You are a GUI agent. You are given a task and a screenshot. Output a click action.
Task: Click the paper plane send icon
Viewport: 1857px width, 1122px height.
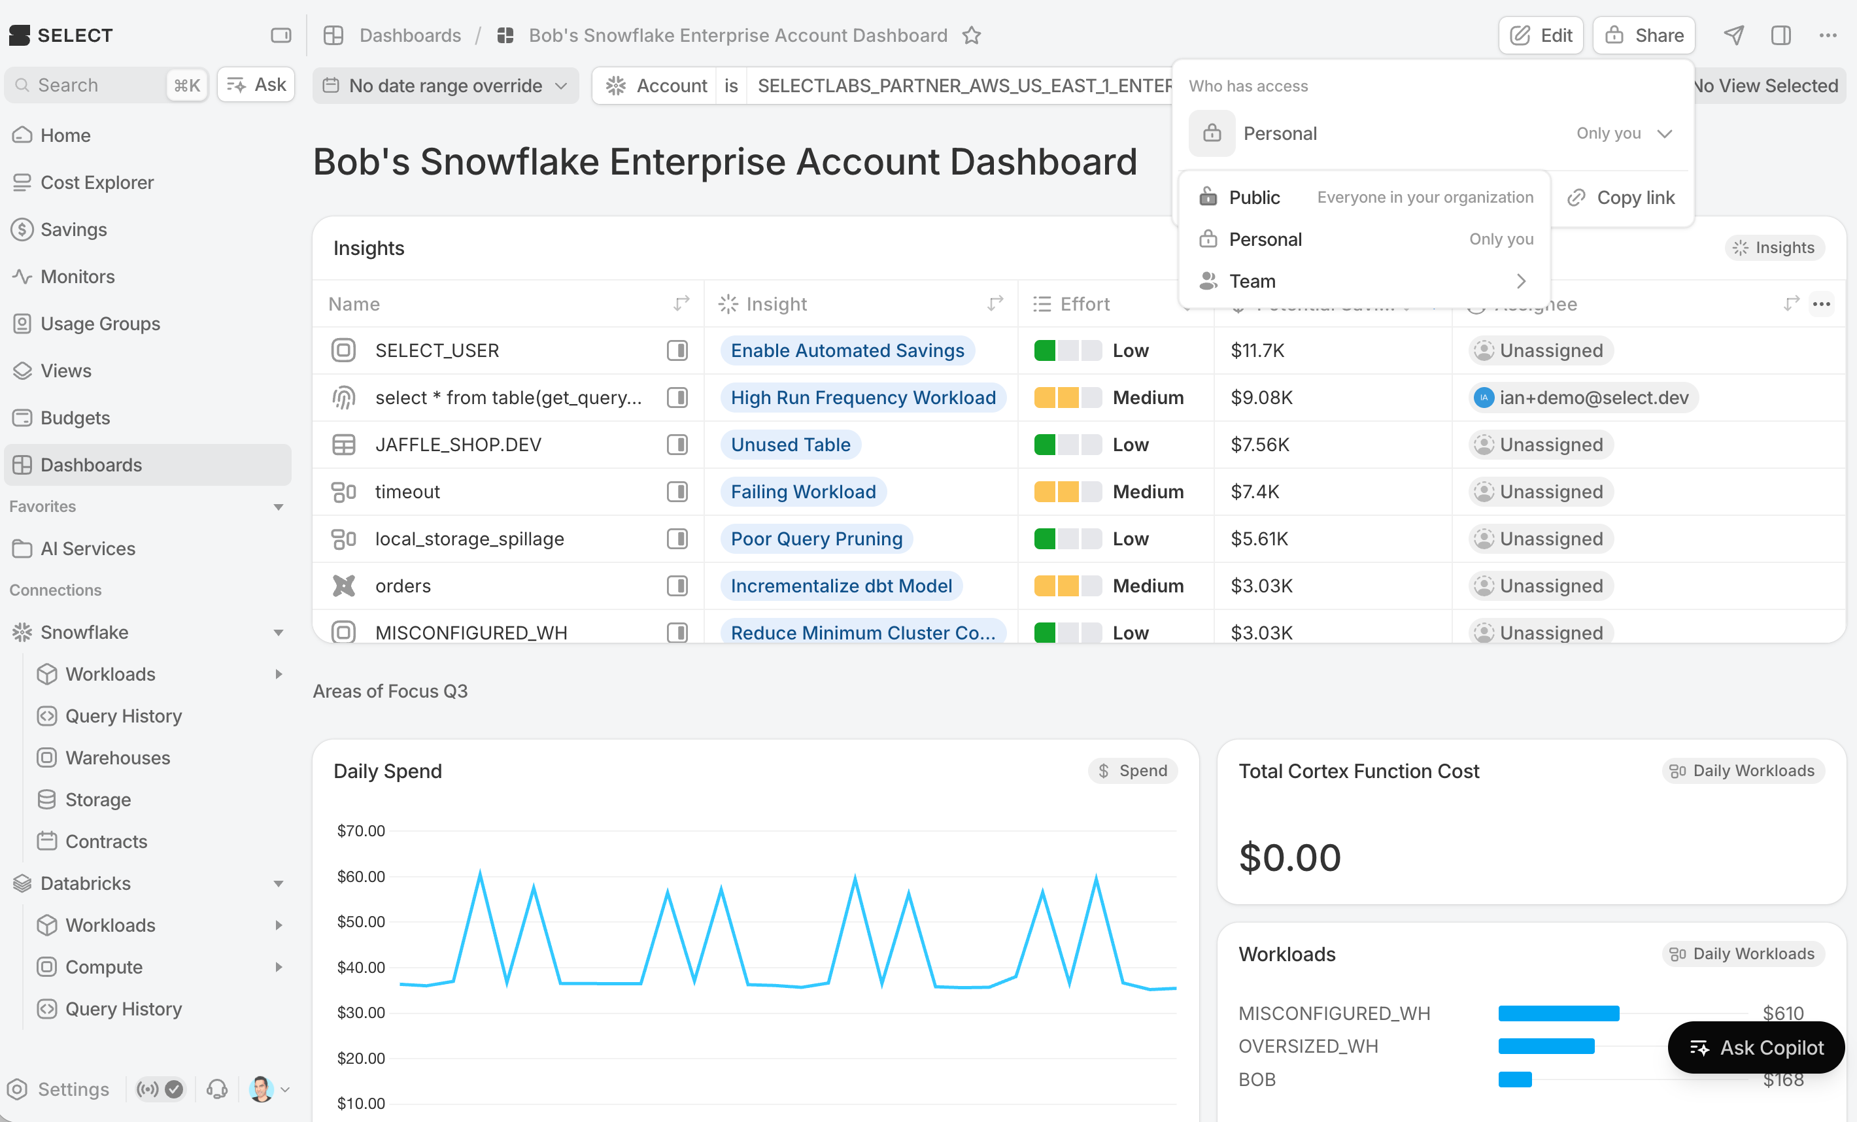click(1734, 35)
